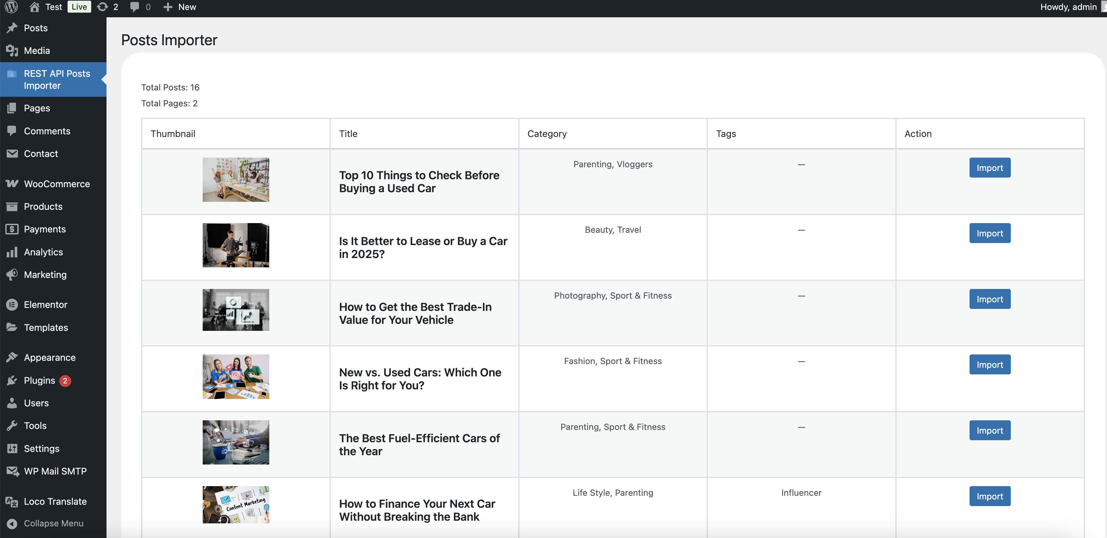Import 'The Best Fuel-Efficient Cars' post
Image resolution: width=1107 pixels, height=538 pixels.
click(x=989, y=430)
